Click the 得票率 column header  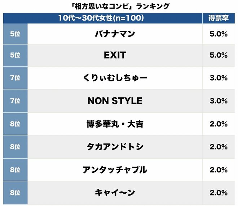click(x=219, y=18)
